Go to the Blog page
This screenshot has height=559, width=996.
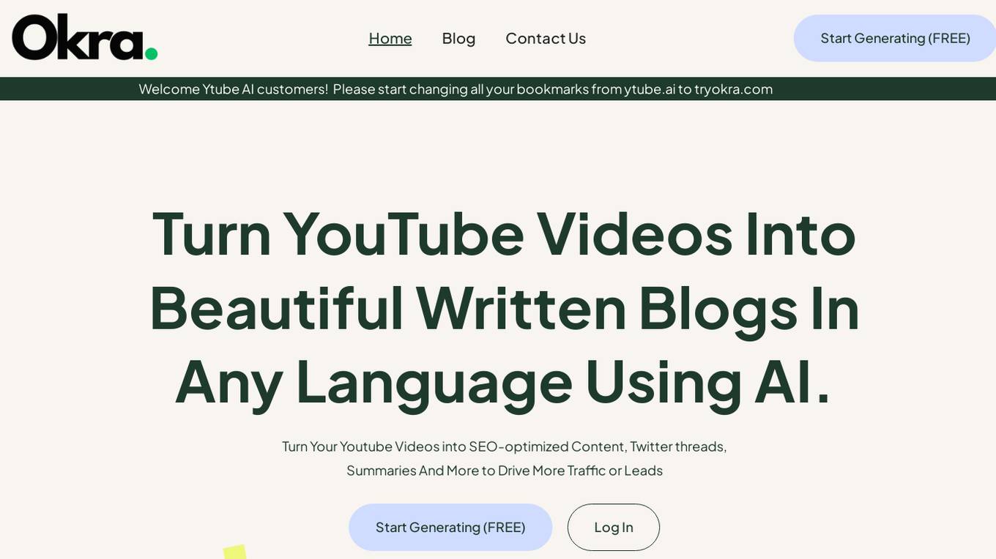[458, 38]
